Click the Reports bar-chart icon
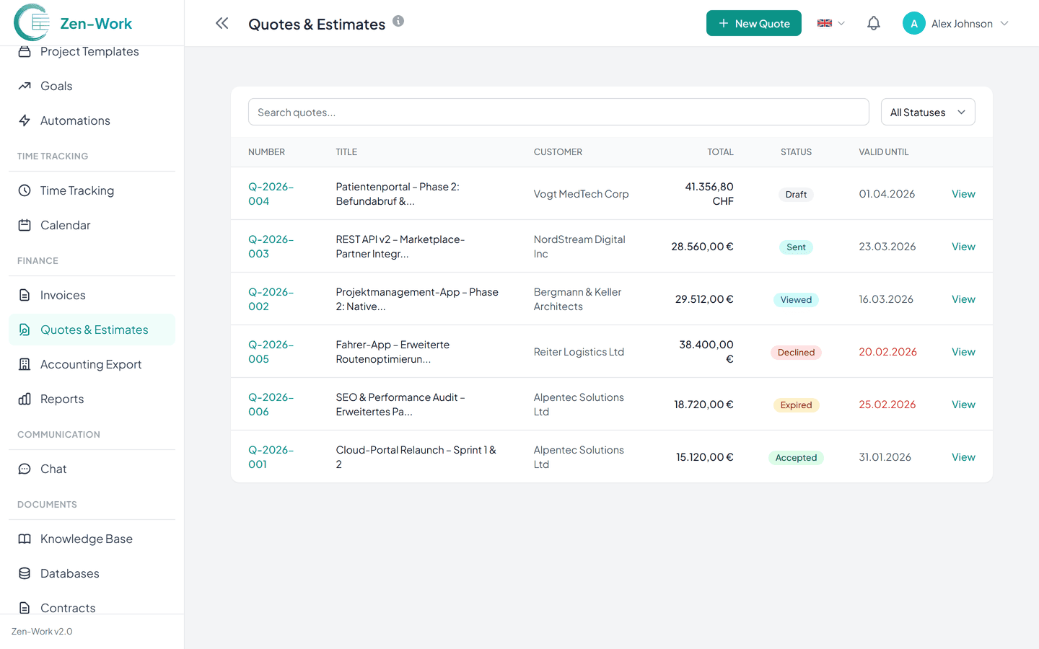The height and width of the screenshot is (649, 1039). [x=25, y=399]
